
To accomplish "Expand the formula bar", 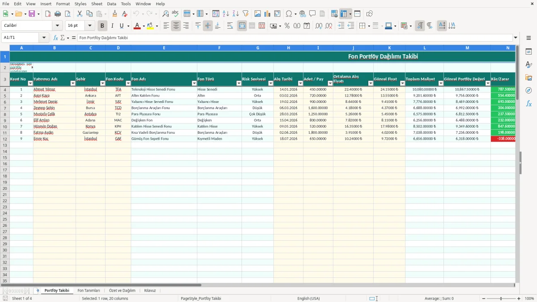I will 516,38.
